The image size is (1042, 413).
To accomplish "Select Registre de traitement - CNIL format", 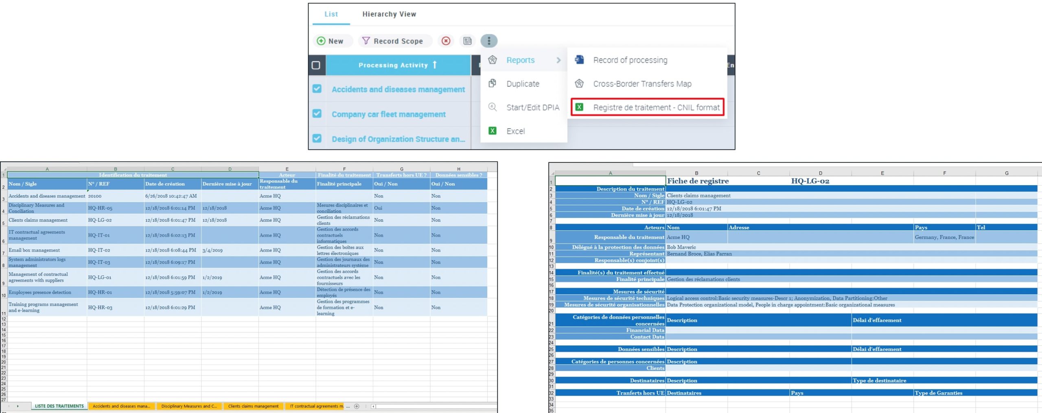I will click(x=656, y=107).
